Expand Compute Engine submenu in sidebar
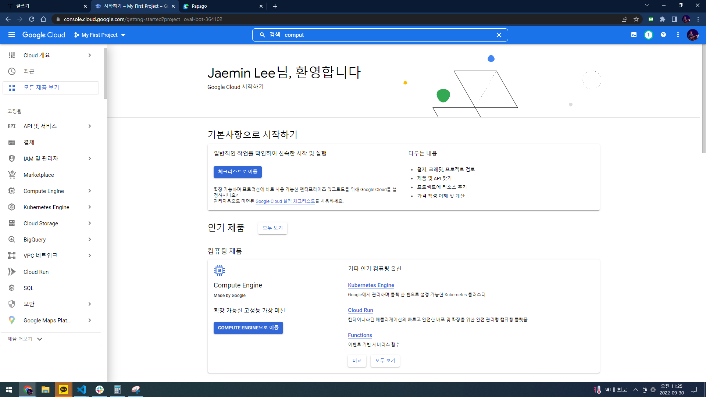Viewport: 706px width, 397px height. click(x=90, y=191)
